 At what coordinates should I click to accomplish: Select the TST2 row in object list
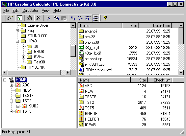click(x=130, y=102)
